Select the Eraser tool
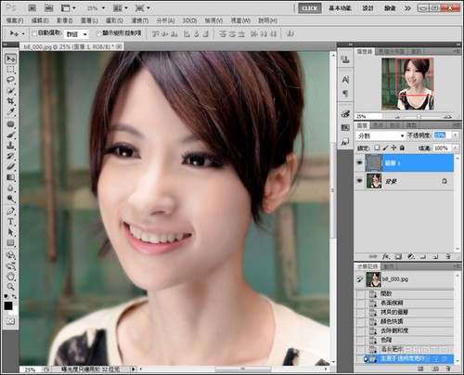Image resolution: width=464 pixels, height=375 pixels. [x=11, y=166]
